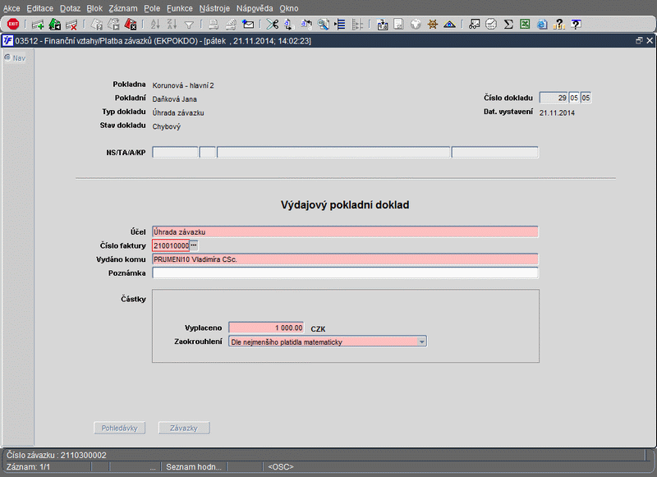Viewport: 657px width, 477px height.
Task: Click the Číslo dokladu field showing 29
Action: click(554, 98)
